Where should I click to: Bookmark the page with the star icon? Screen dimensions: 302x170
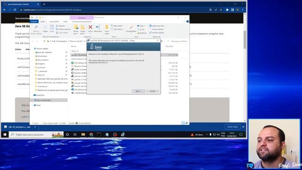pyautogui.click(x=221, y=9)
